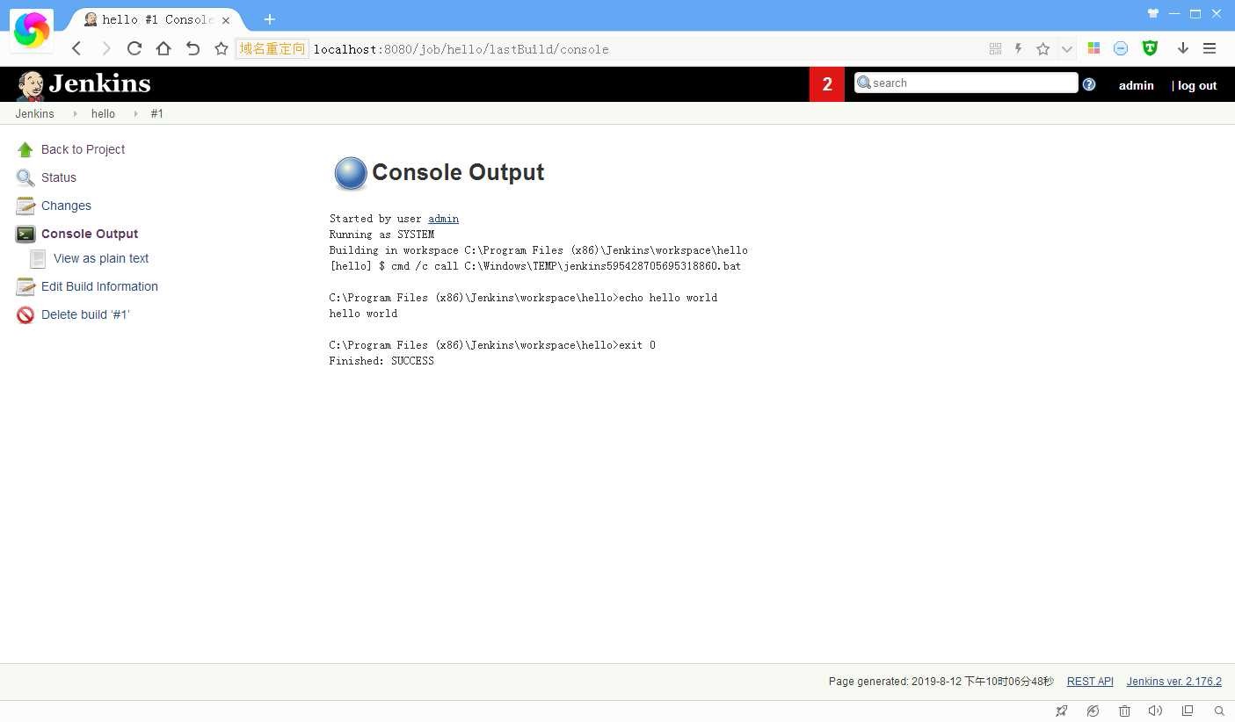Click the trash icon in bottom status bar
The image size is (1235, 722).
tap(1124, 711)
